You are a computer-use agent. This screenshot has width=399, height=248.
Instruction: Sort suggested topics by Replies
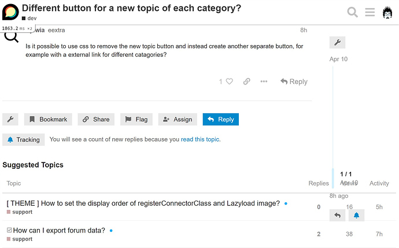319,183
